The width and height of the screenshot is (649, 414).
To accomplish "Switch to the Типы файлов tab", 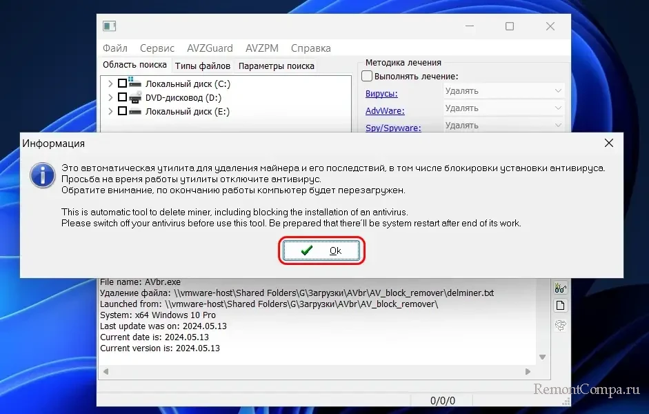I will click(202, 66).
